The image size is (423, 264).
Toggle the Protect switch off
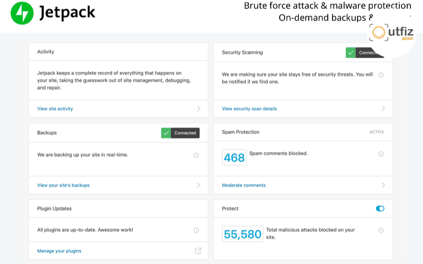pos(380,209)
